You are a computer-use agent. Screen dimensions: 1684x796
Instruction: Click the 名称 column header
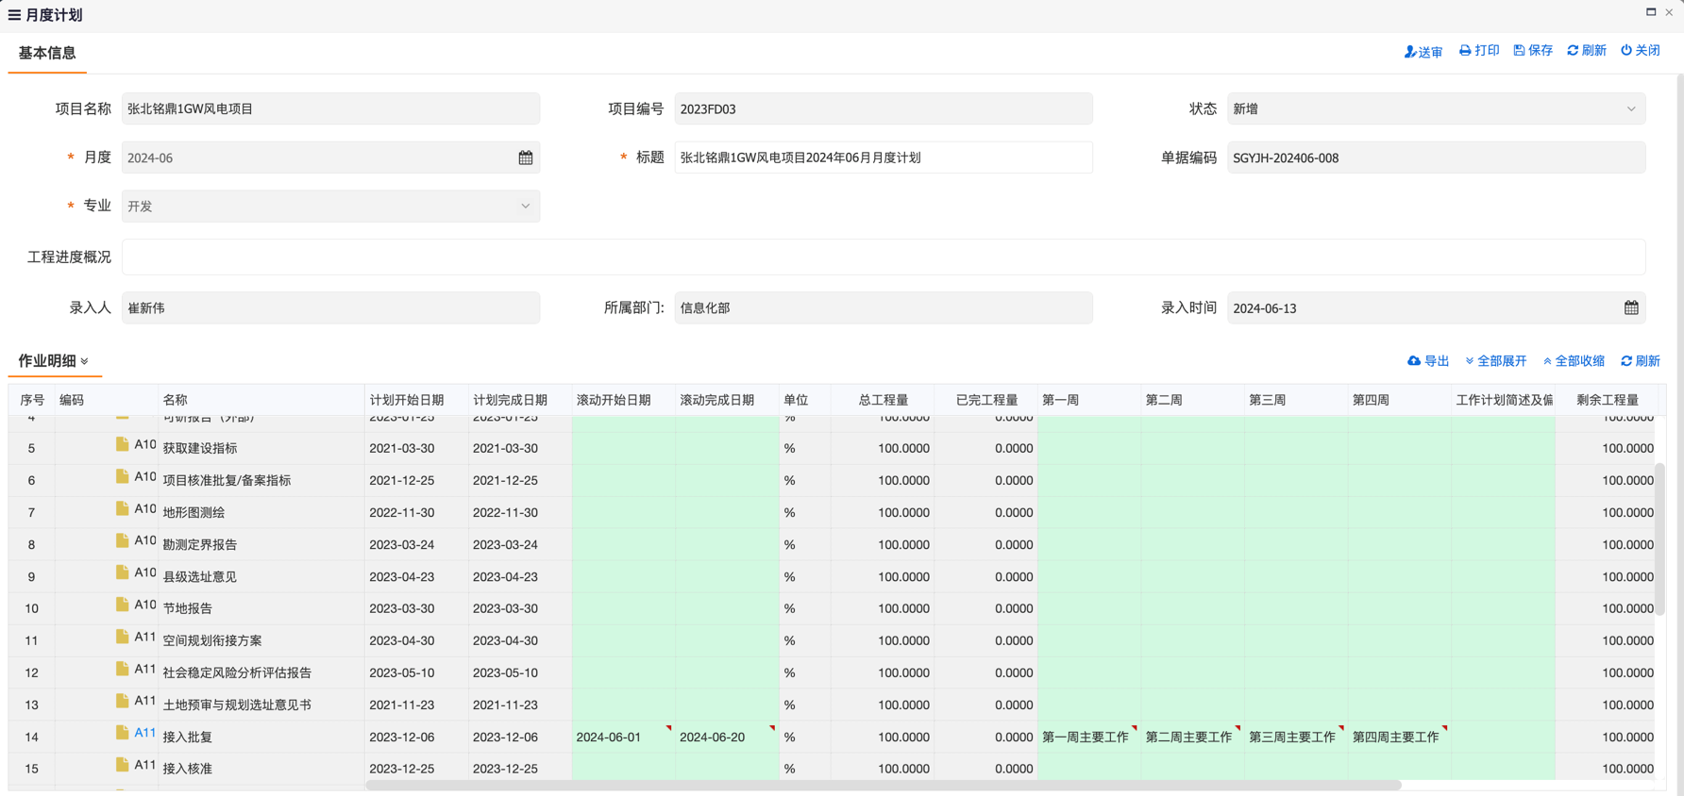[261, 400]
